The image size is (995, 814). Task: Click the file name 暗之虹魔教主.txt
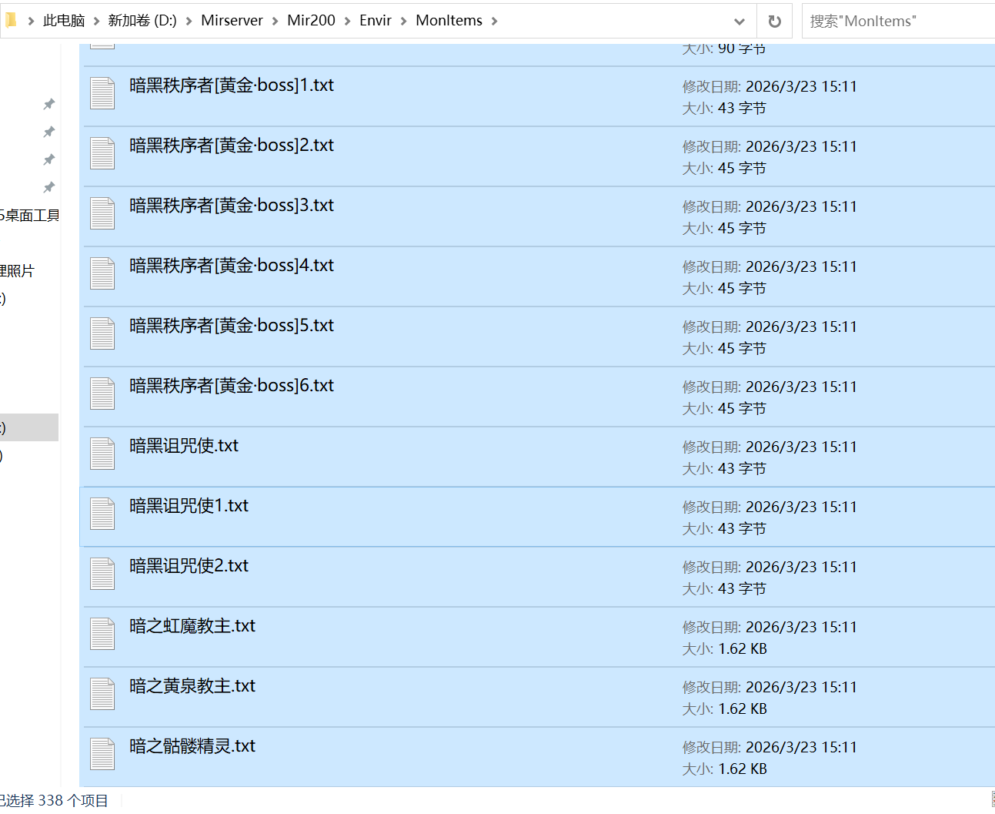coord(192,626)
